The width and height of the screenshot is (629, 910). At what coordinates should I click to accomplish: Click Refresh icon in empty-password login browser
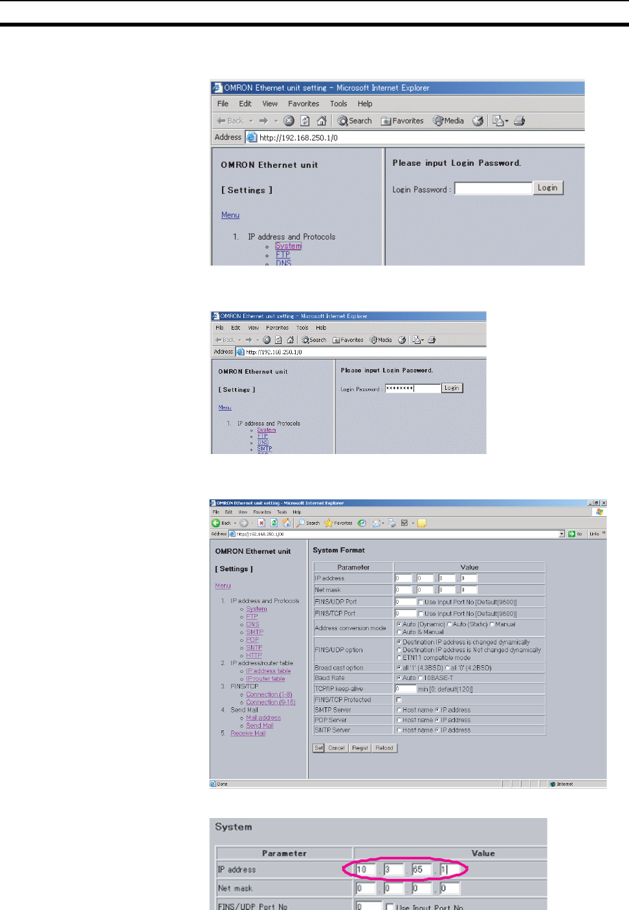point(305,120)
